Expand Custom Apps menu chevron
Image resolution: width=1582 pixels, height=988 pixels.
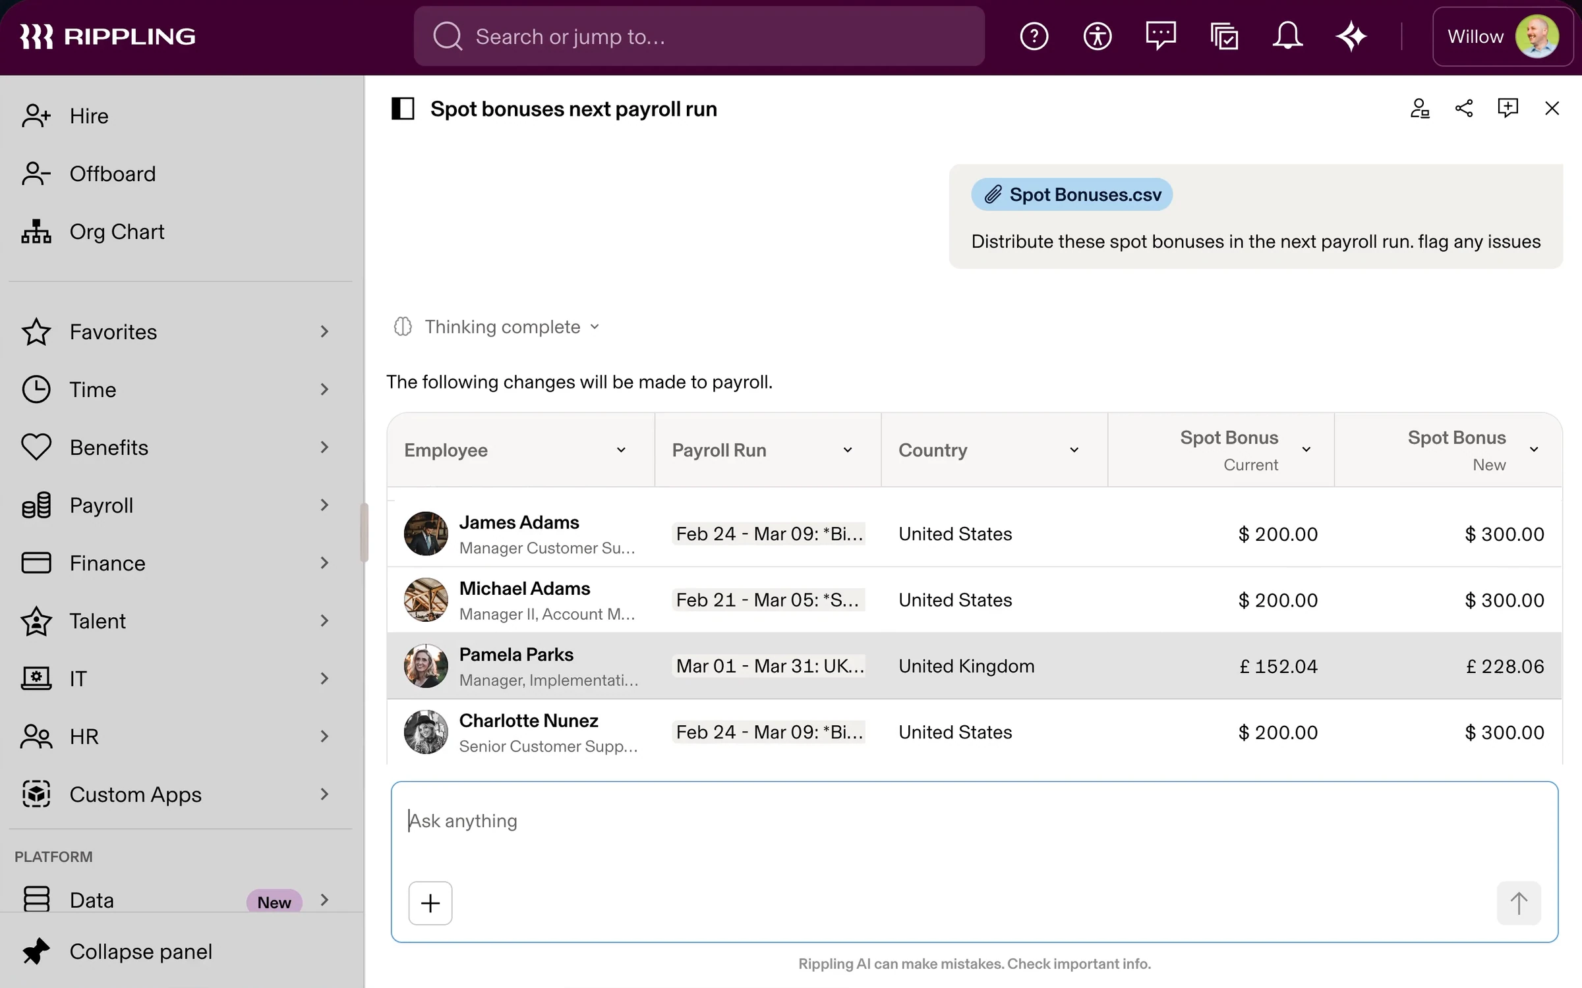[324, 794]
